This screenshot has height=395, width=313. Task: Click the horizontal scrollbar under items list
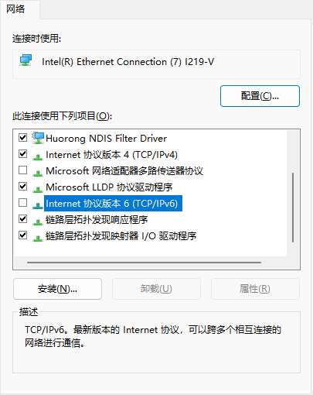[144, 263]
